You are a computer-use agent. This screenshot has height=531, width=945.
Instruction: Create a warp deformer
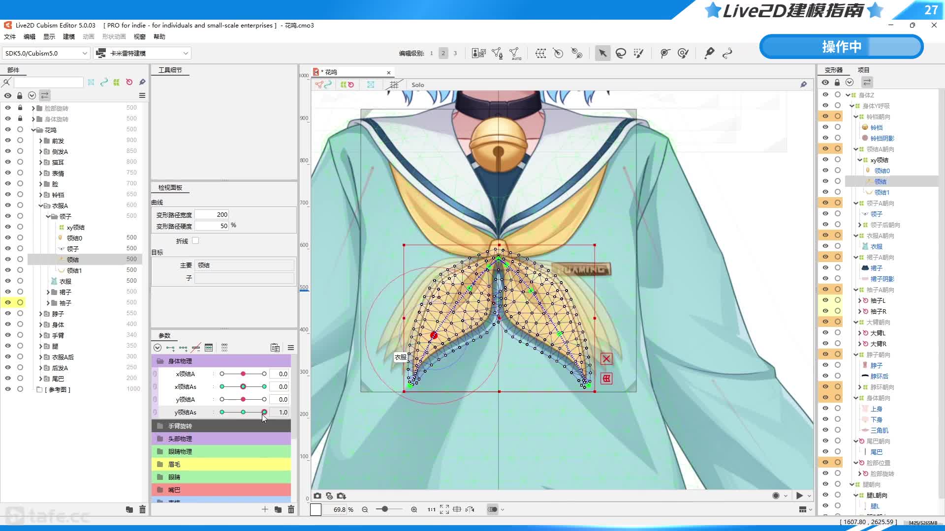tap(540, 53)
